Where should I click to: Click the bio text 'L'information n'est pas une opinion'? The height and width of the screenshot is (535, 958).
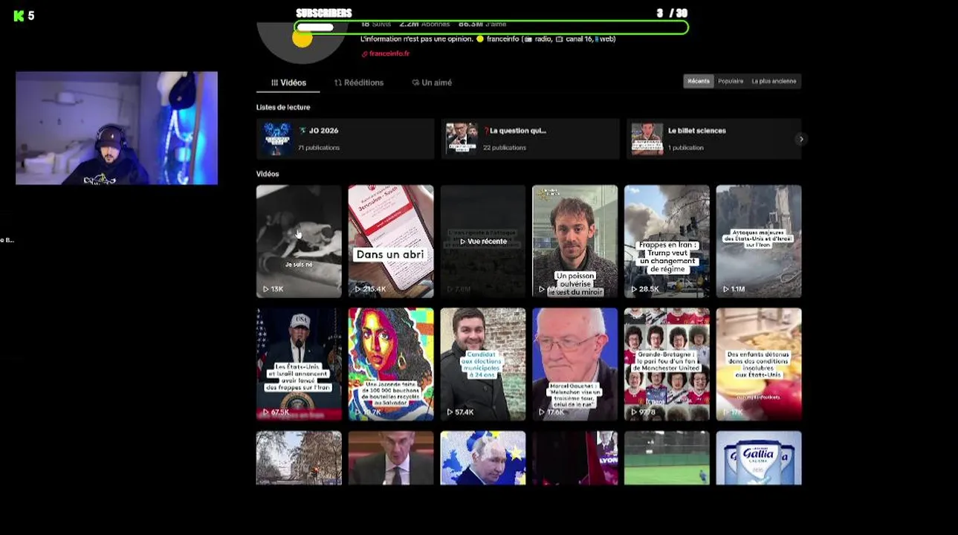coord(416,39)
